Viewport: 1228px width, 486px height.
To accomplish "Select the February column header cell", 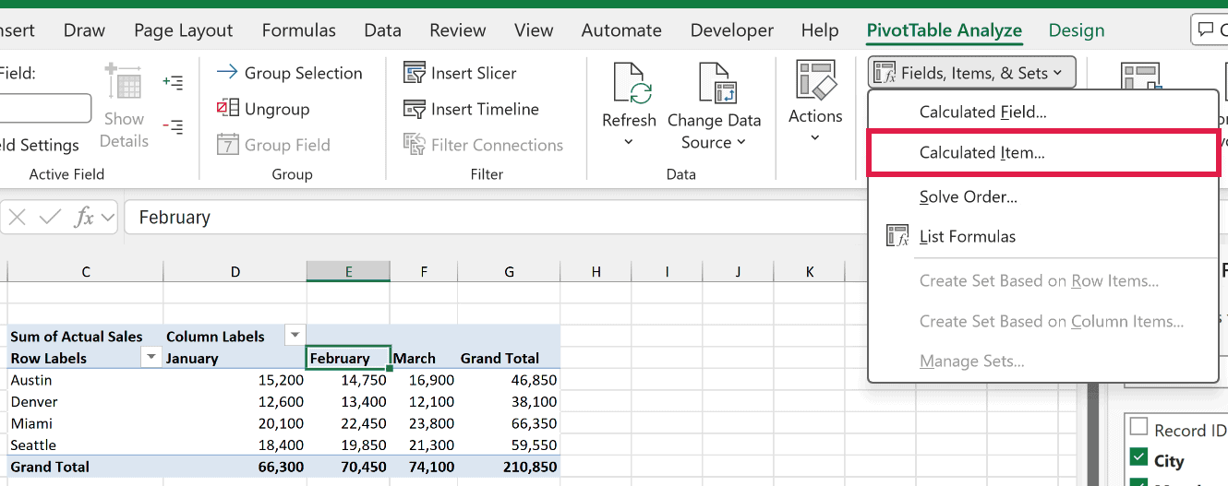I will pos(348,358).
